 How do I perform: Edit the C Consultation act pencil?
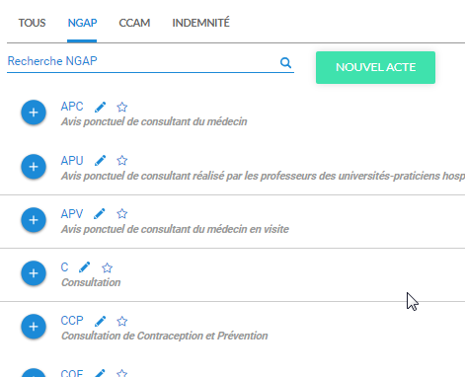85,267
